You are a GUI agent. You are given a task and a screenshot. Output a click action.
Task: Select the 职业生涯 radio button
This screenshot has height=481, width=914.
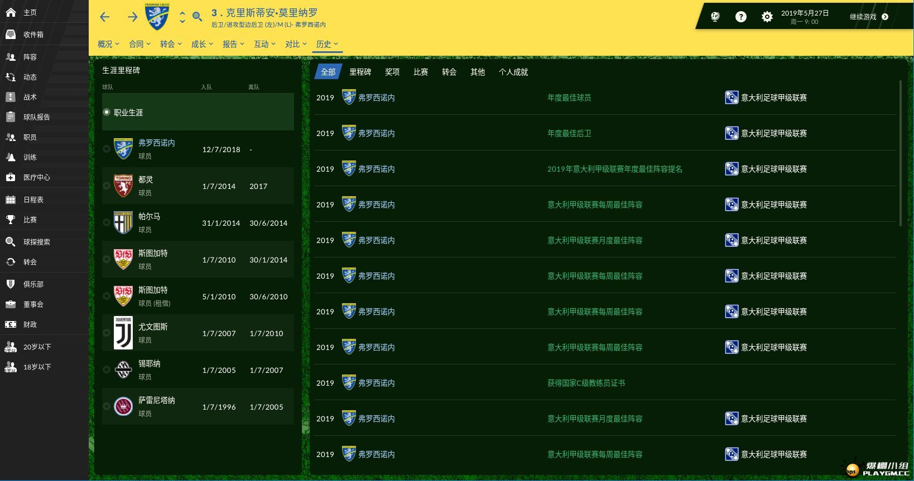[107, 112]
